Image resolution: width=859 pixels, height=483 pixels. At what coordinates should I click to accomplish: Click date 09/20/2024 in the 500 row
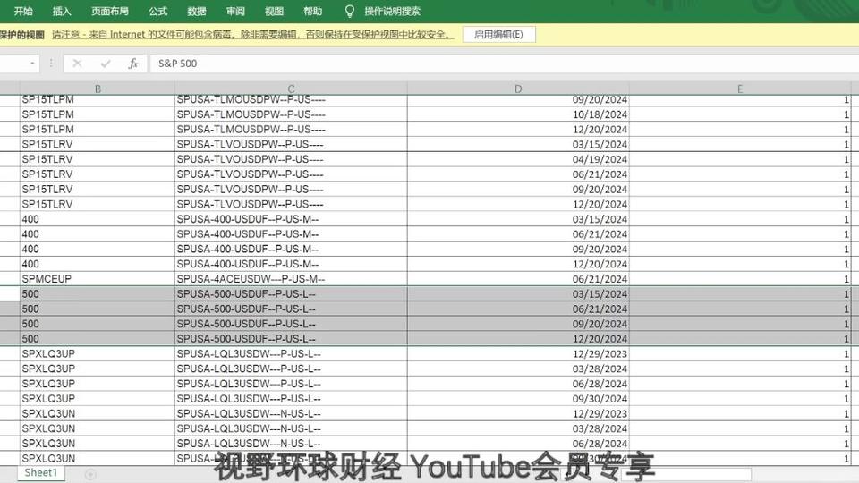[x=518, y=324]
